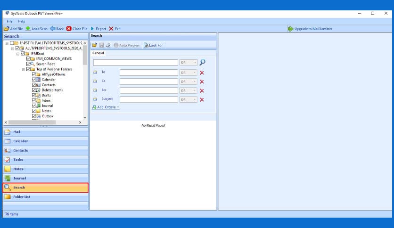Switch to Mail pane

tap(46, 132)
